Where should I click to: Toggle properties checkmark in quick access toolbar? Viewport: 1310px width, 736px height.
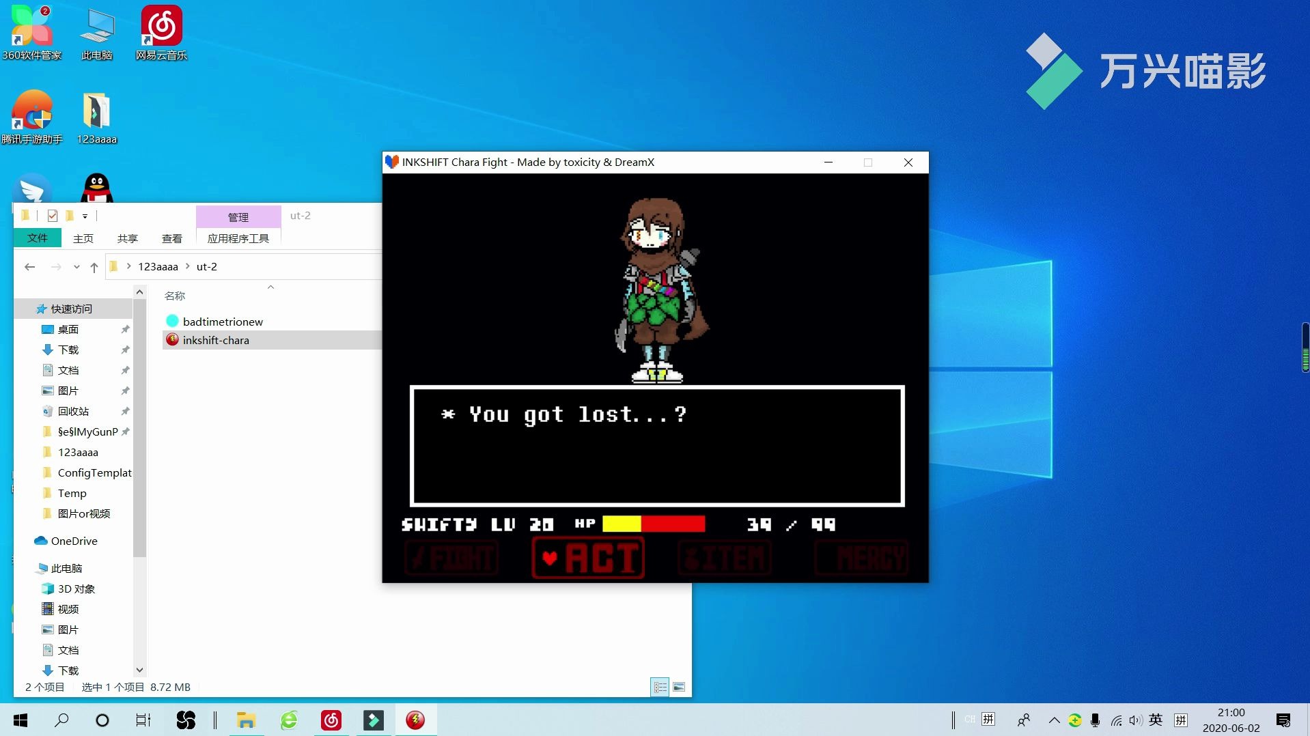pos(53,216)
